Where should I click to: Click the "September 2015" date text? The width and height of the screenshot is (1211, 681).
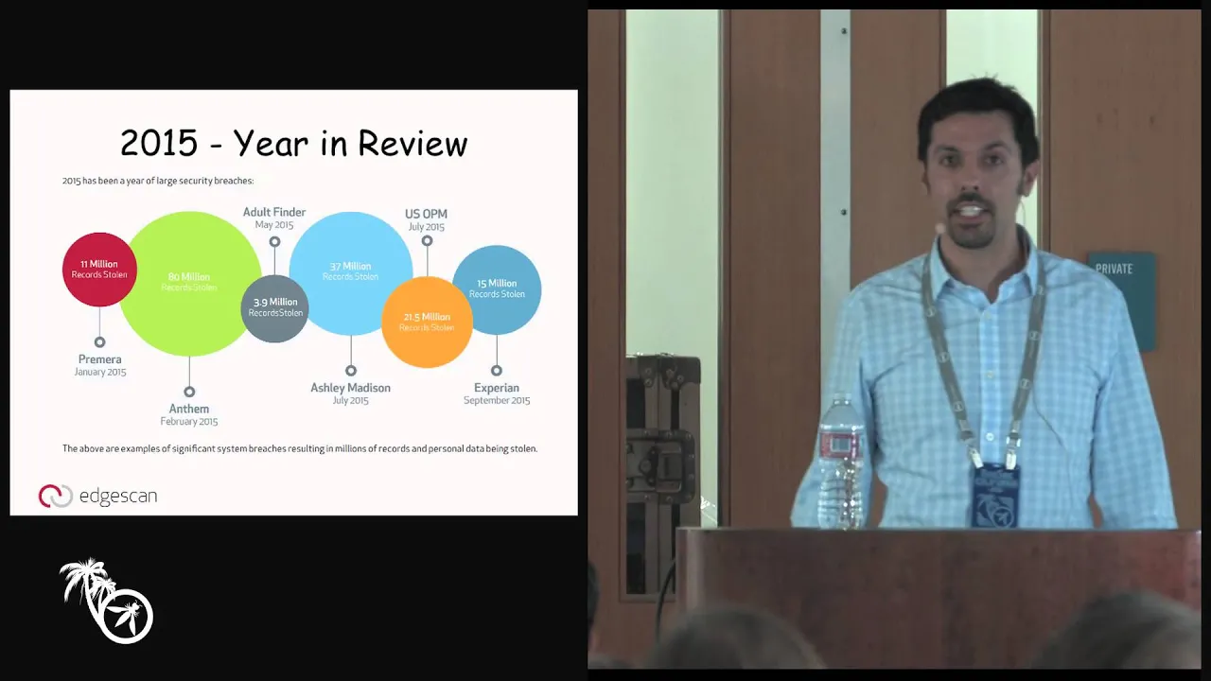tap(497, 401)
